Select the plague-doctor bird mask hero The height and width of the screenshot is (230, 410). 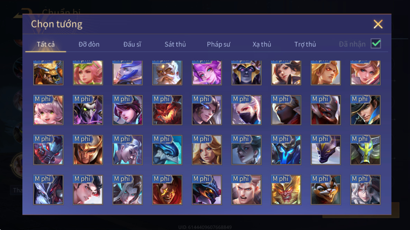point(88,110)
